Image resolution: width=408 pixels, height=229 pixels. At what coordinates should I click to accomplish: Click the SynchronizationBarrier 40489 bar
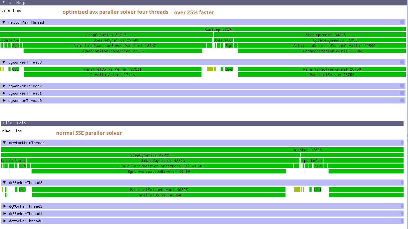[159, 172]
